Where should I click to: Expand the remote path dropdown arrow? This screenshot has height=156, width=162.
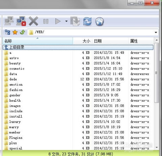[x=156, y=32]
